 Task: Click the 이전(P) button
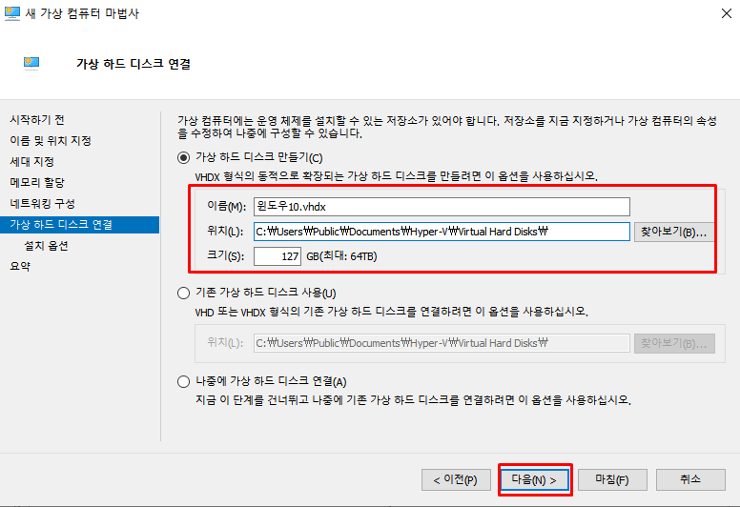click(x=456, y=480)
